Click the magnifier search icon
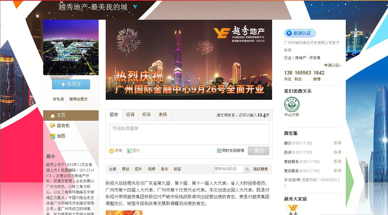The height and width of the screenshot is (215, 388). click(247, 169)
